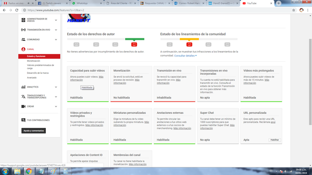Click Más información under Membresías del canal

[137, 164]
